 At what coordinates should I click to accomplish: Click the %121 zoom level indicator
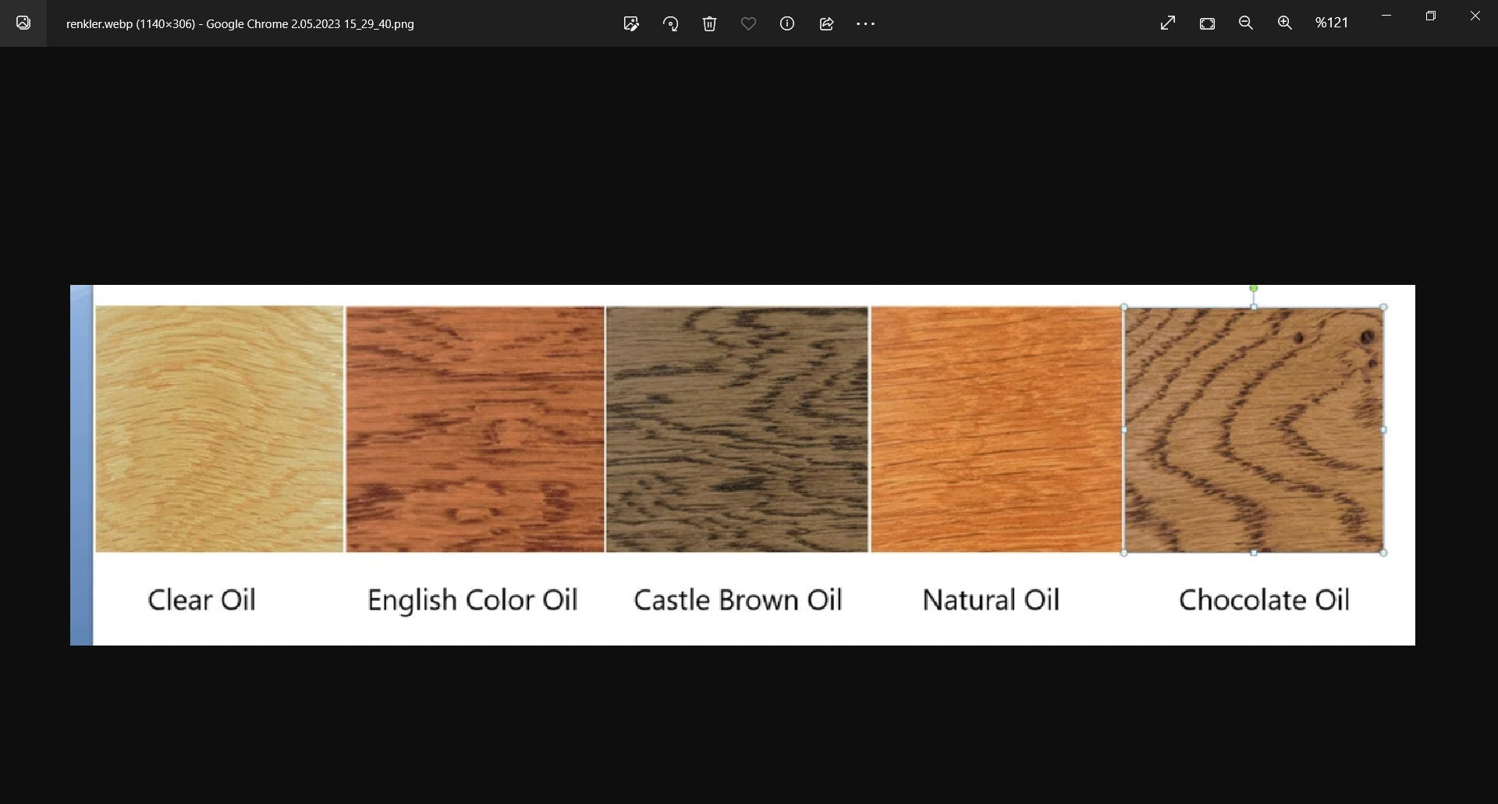[x=1331, y=23]
